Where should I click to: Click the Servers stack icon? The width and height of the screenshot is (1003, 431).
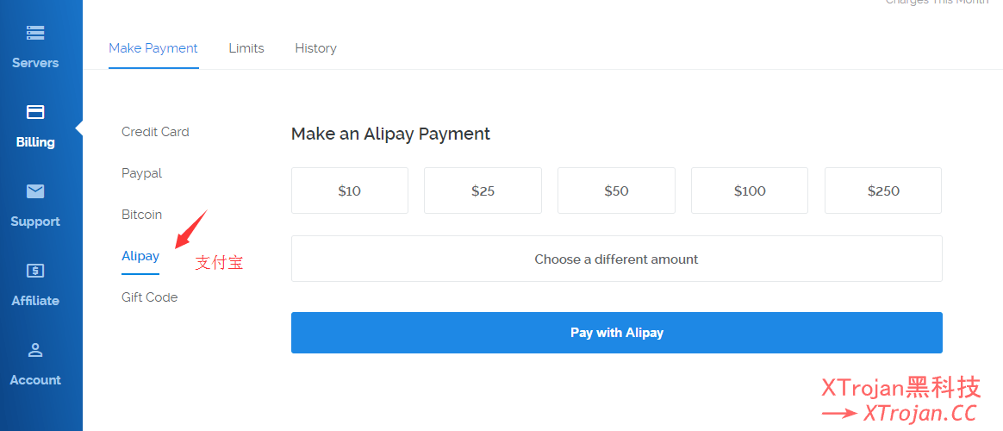35,33
